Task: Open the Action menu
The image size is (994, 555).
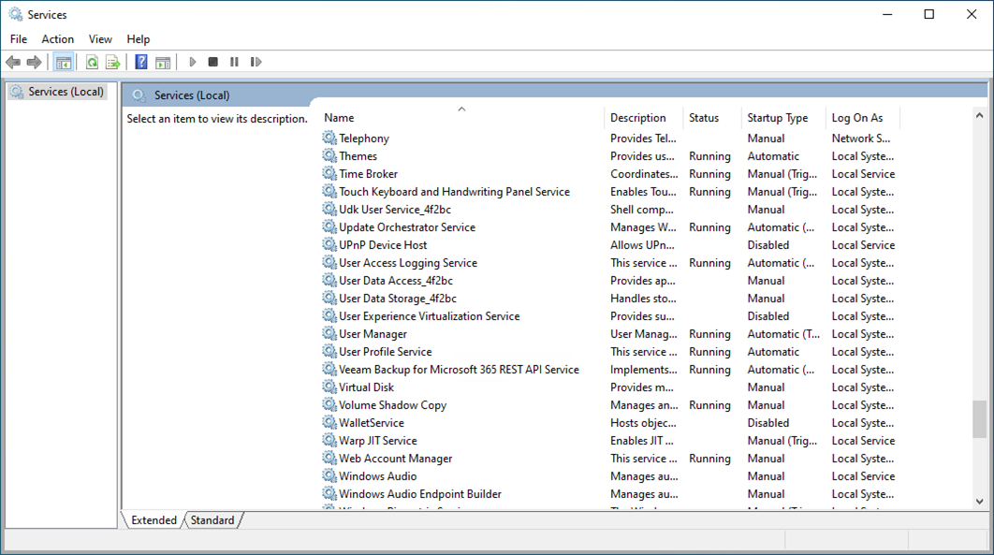Action: (58, 39)
